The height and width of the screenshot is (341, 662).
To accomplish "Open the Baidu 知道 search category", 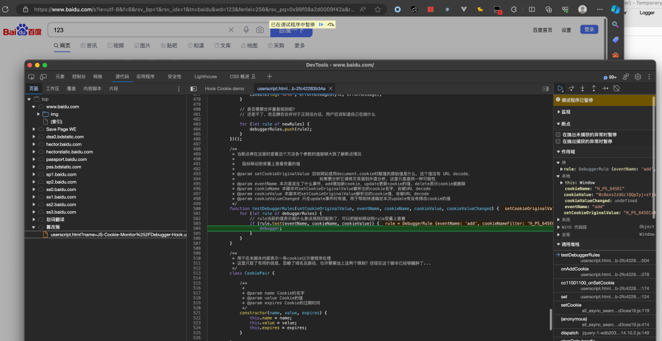I will pos(196,45).
